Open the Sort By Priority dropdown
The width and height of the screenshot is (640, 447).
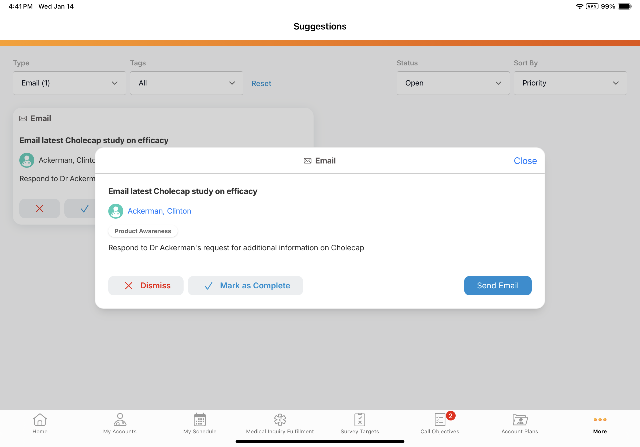point(570,83)
